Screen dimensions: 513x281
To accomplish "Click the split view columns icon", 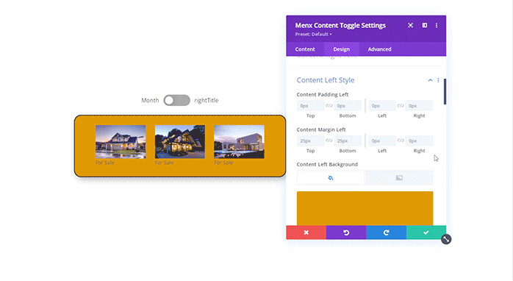I will (x=424, y=25).
